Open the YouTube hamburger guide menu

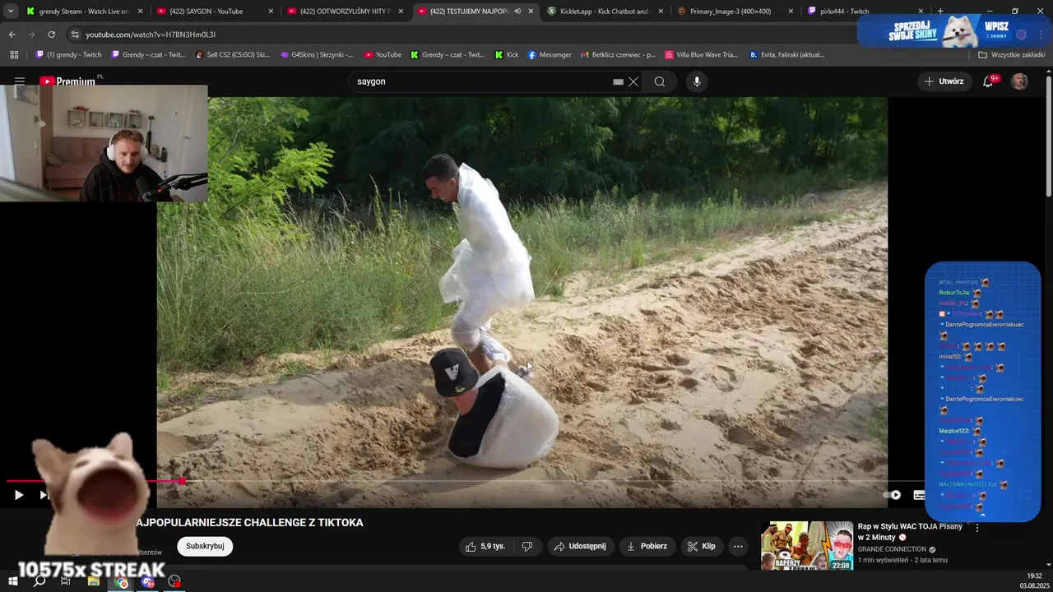(x=19, y=81)
